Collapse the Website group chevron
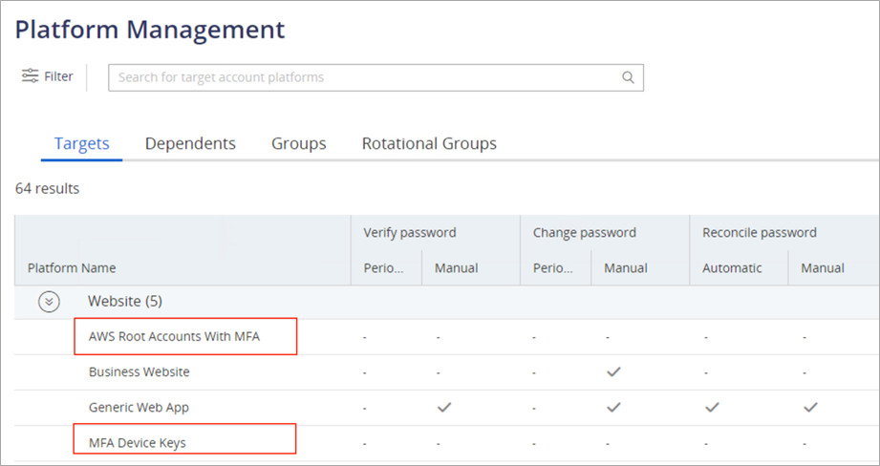 [x=49, y=302]
